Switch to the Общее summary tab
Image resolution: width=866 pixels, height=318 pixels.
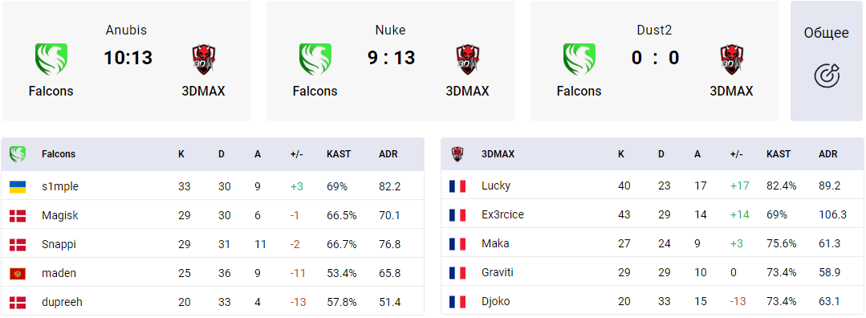pos(826,61)
